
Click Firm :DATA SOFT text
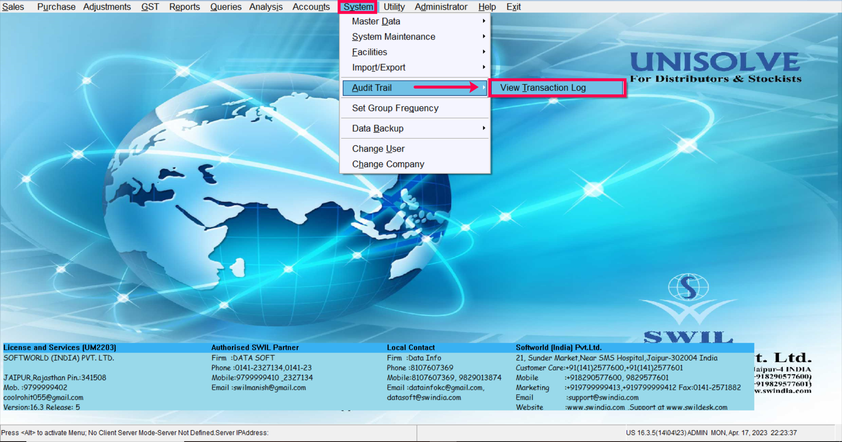click(243, 358)
